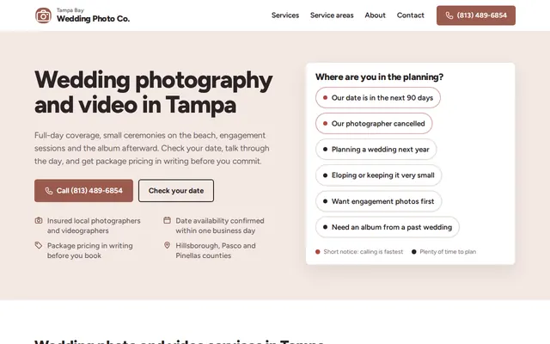
Task: Choose "Our date is in the next 90 days"
Action: point(378,97)
